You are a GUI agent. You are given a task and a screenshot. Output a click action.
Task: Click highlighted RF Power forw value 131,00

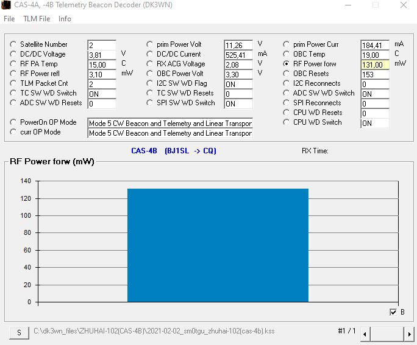click(375, 64)
